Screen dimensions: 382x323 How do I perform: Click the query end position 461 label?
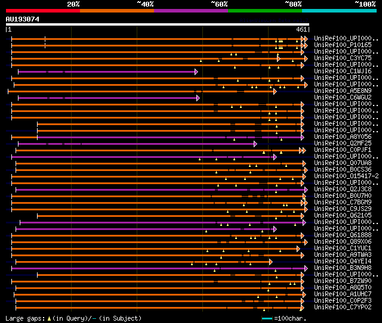[x=301, y=29]
